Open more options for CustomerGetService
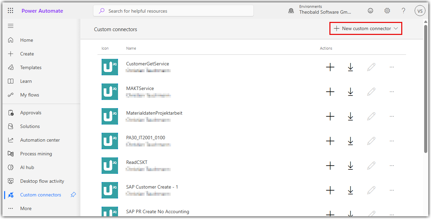Screen dimensions: 431x219 (392, 67)
